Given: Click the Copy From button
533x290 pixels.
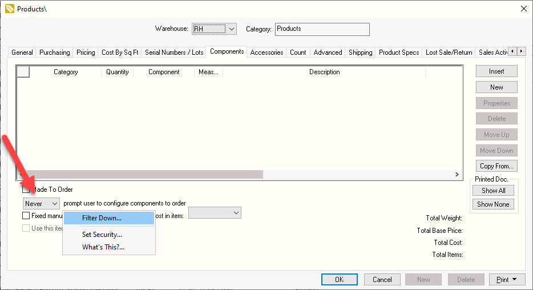Looking at the screenshot, I should coord(496,166).
